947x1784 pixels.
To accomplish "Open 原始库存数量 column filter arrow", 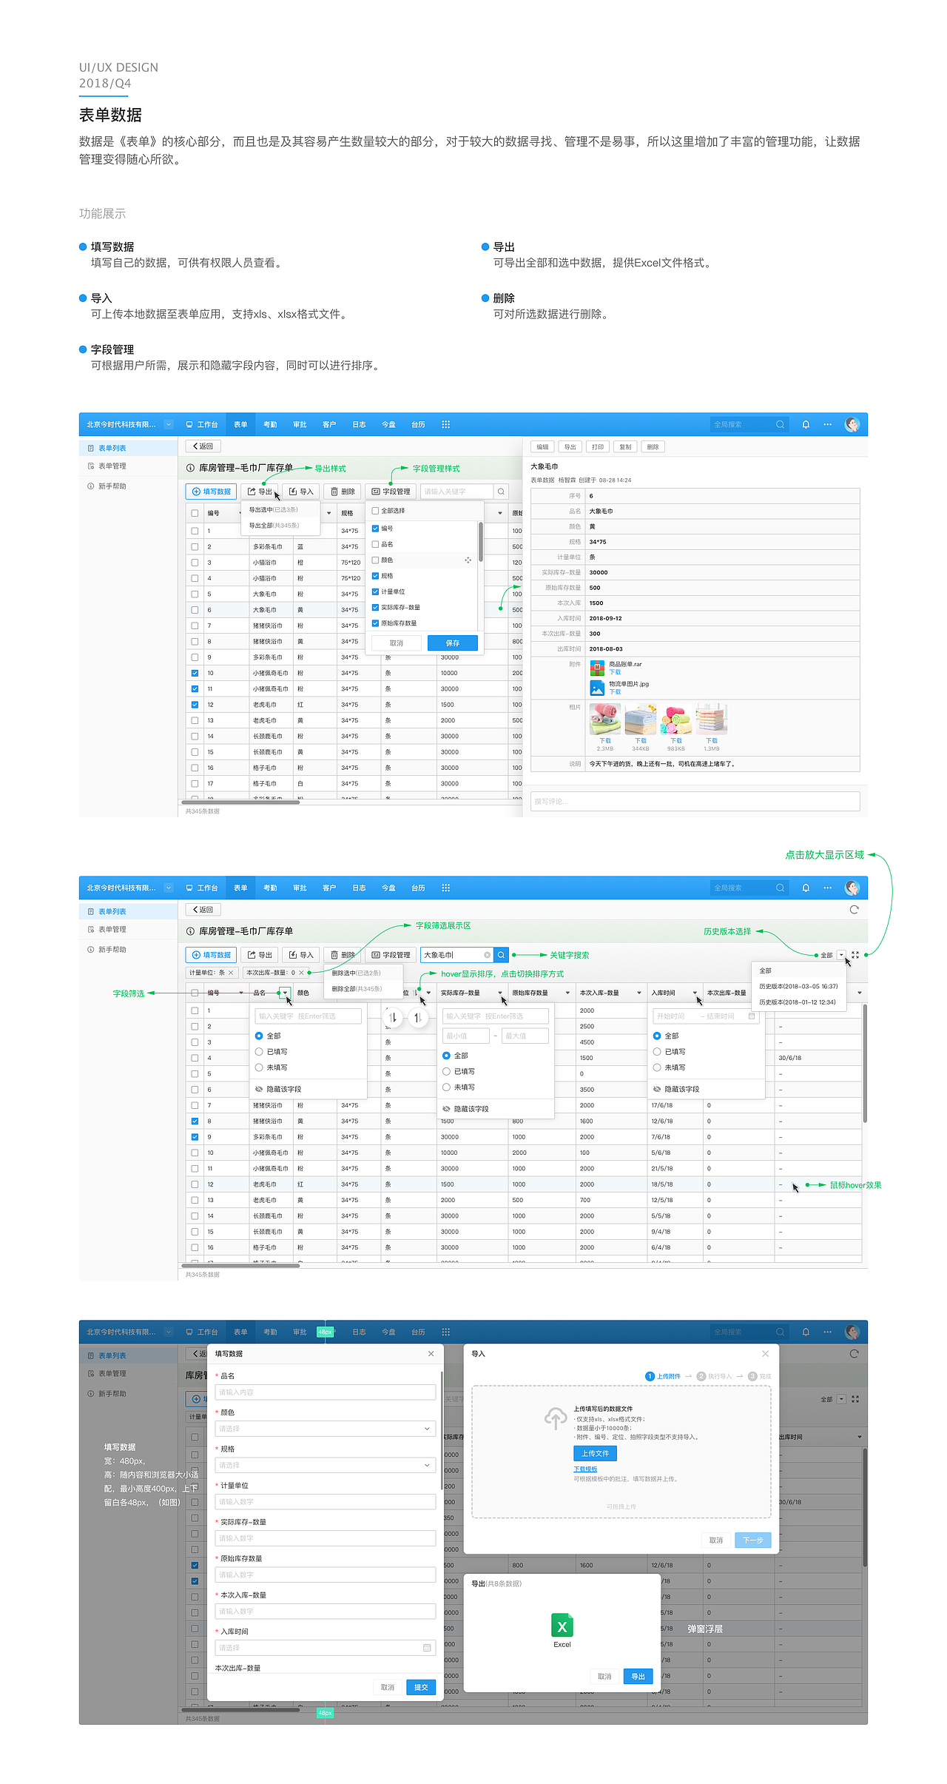I will 567,993.
